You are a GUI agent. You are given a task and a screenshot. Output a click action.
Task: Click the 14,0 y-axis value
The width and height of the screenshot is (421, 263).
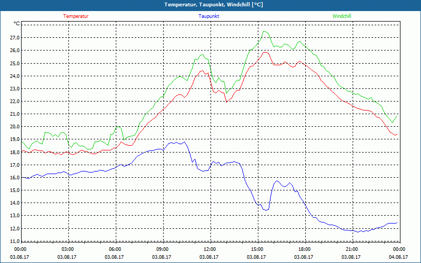(x=15, y=203)
